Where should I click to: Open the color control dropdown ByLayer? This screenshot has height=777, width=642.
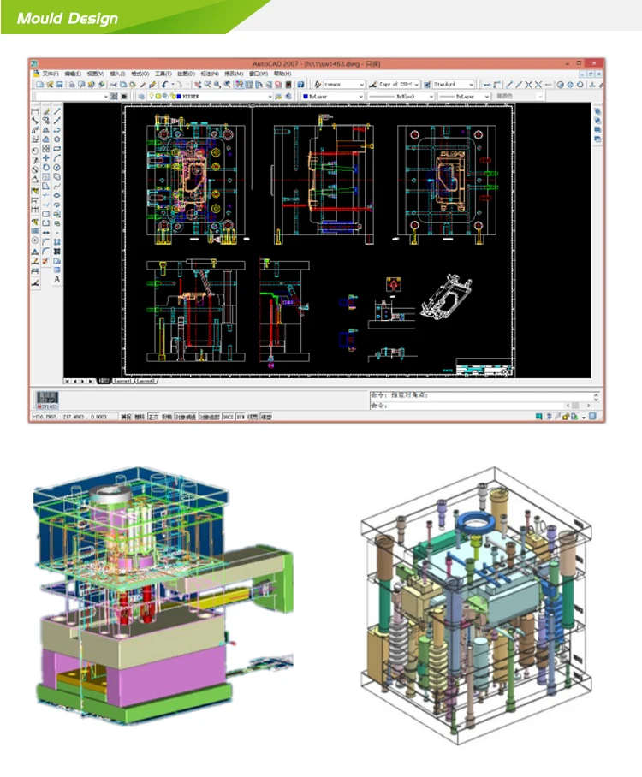332,96
